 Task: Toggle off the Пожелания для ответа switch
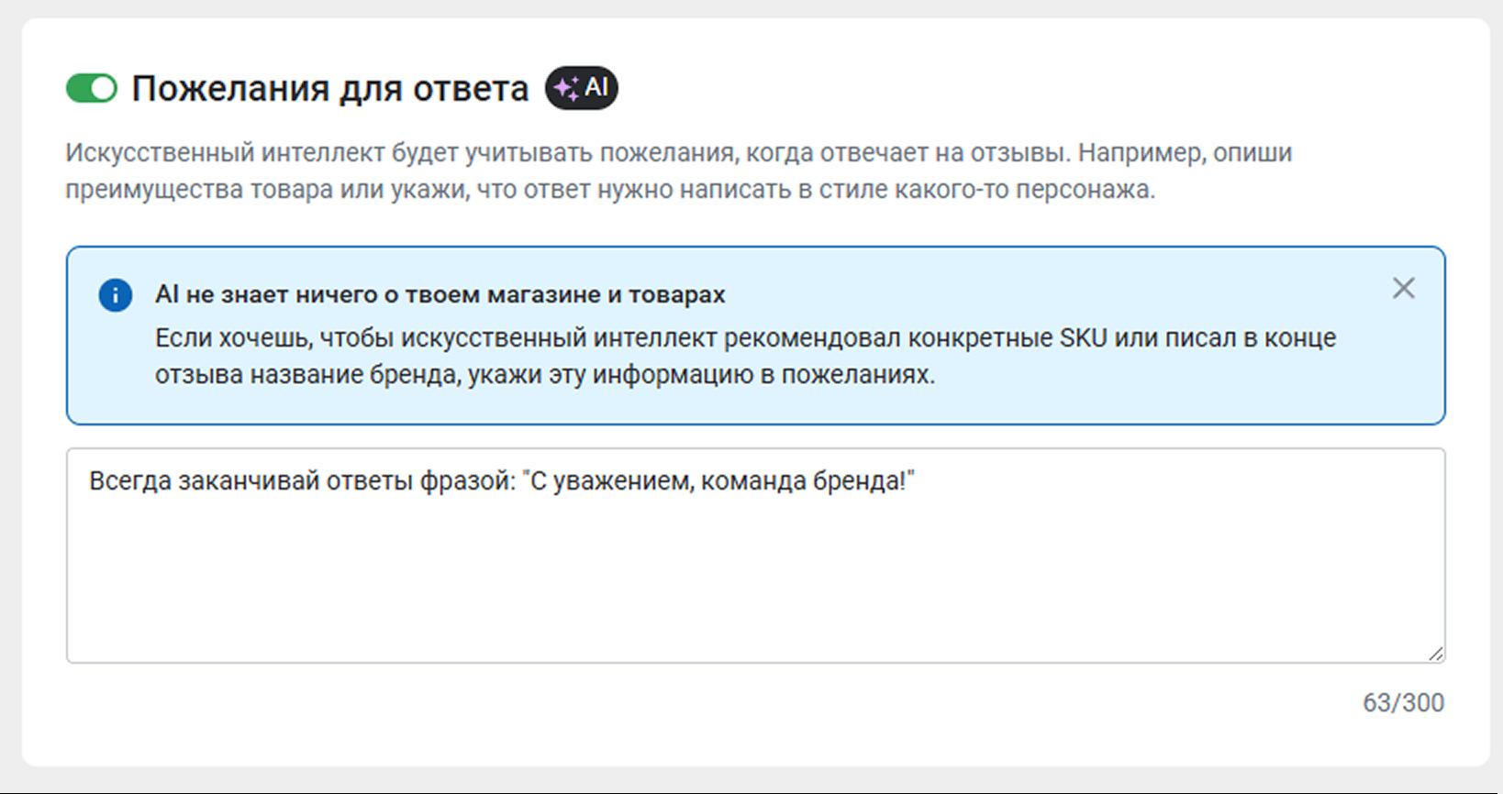point(92,89)
